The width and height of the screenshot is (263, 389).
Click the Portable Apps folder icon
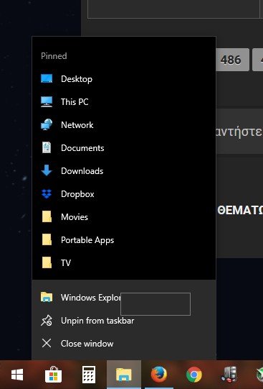pyautogui.click(x=47, y=239)
